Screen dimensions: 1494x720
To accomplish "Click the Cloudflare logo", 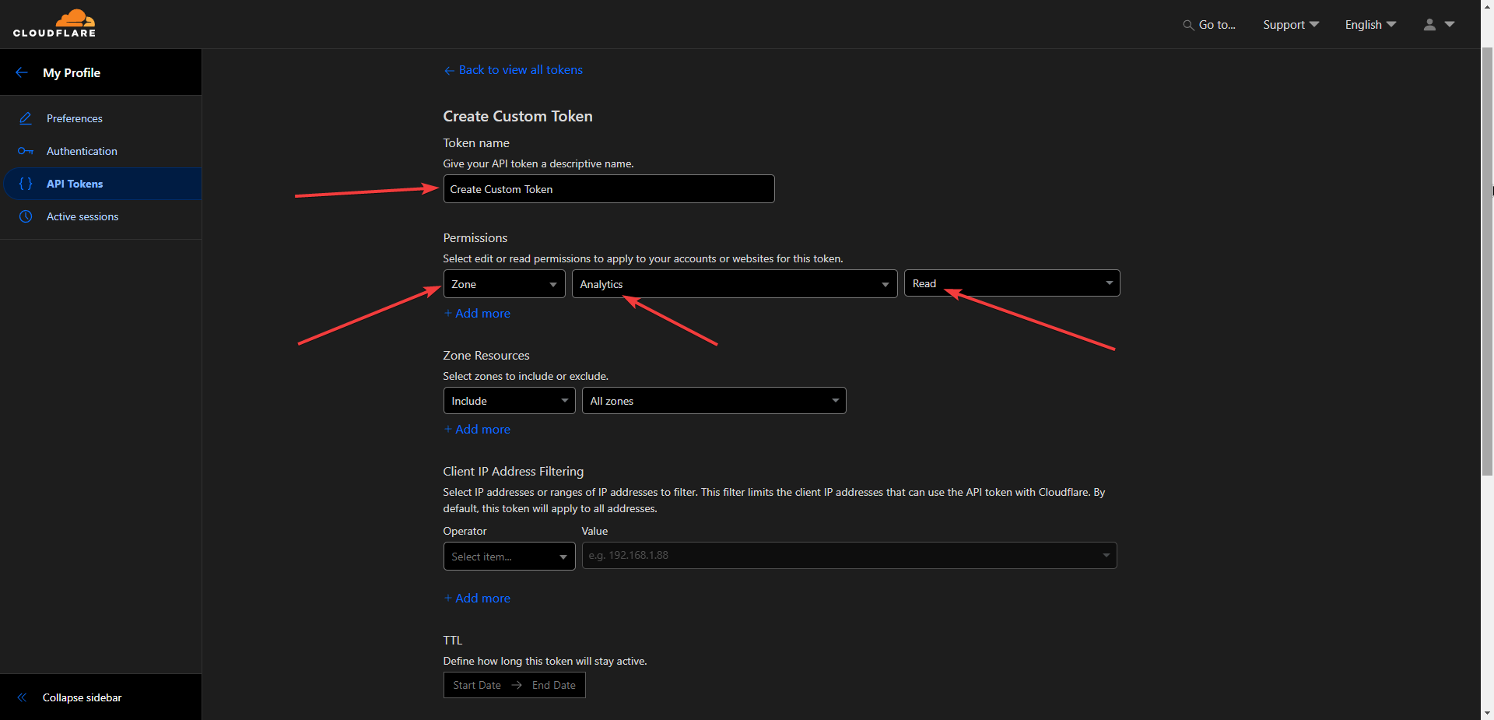I will pyautogui.click(x=54, y=23).
